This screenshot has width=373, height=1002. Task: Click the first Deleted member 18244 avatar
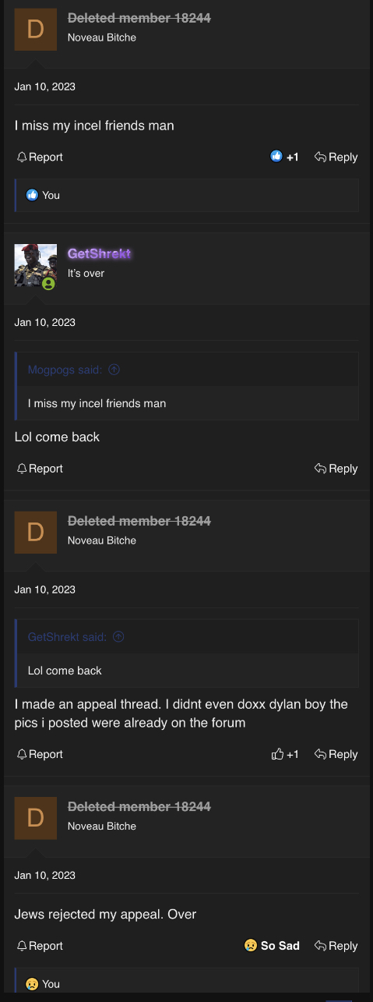click(x=36, y=30)
